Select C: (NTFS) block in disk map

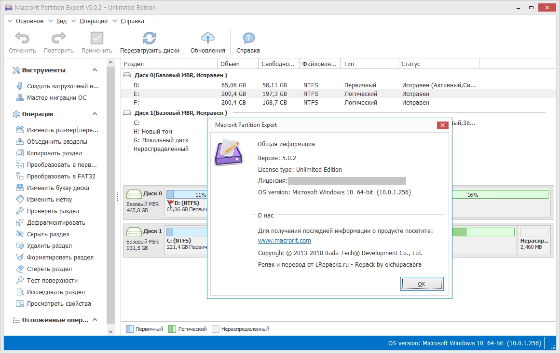click(186, 239)
